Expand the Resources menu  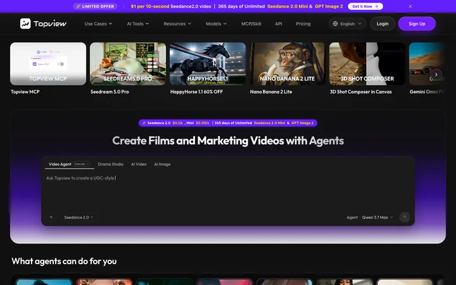pyautogui.click(x=177, y=23)
